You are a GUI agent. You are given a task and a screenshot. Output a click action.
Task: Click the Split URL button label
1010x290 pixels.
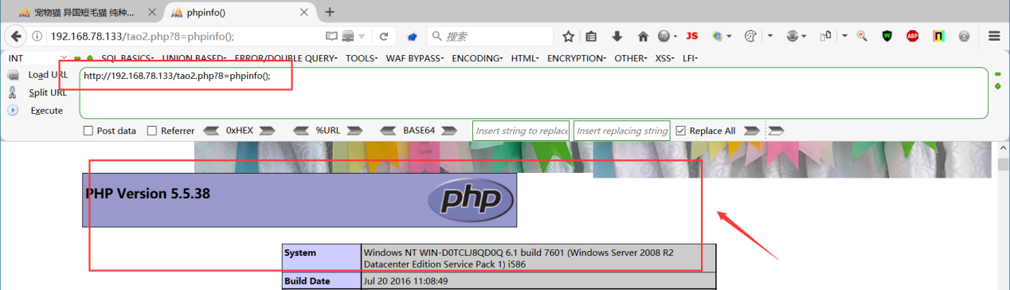(48, 92)
